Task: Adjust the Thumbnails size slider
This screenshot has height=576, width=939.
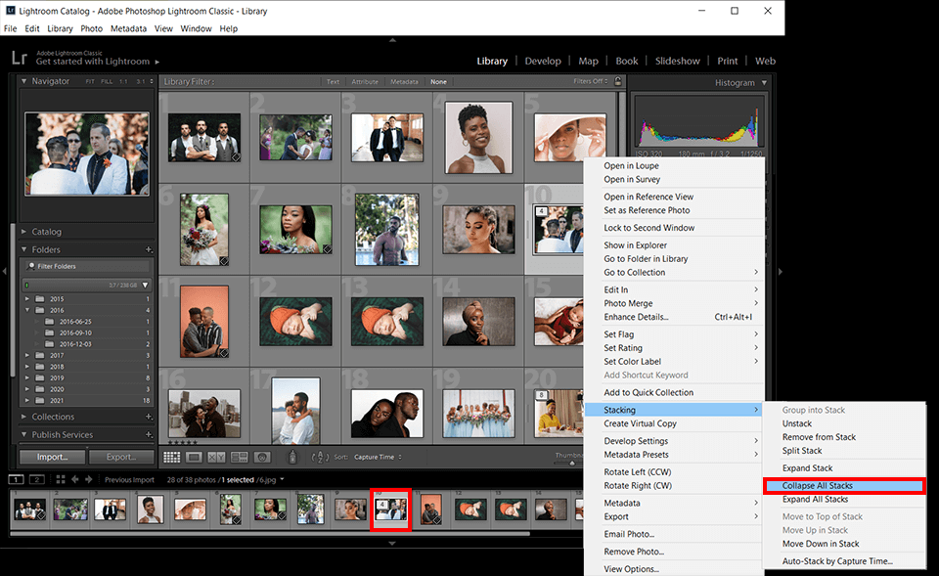Action: click(572, 464)
